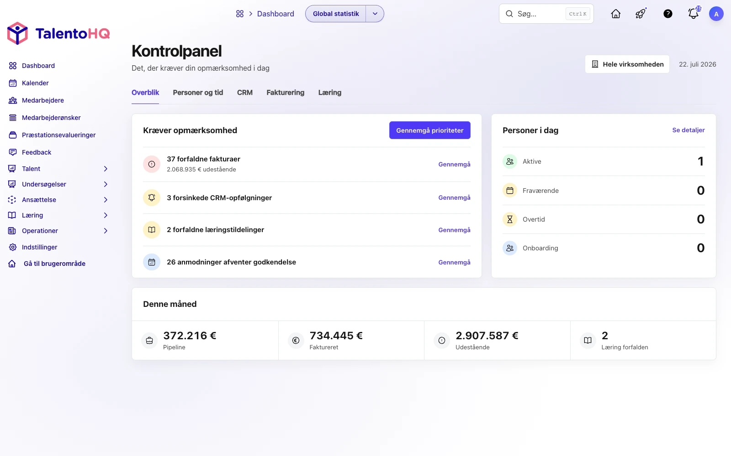The image size is (731, 456).
Task: Click the rocket icon in header
Action: point(641,14)
